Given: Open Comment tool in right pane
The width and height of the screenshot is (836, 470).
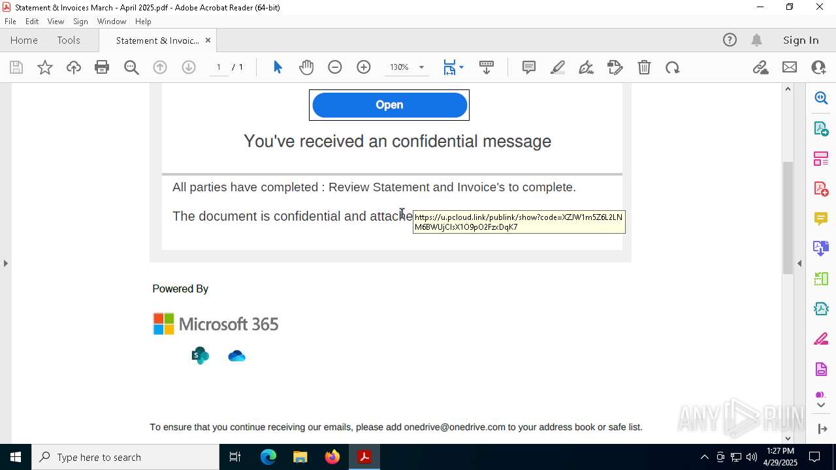Looking at the screenshot, I should tap(821, 219).
